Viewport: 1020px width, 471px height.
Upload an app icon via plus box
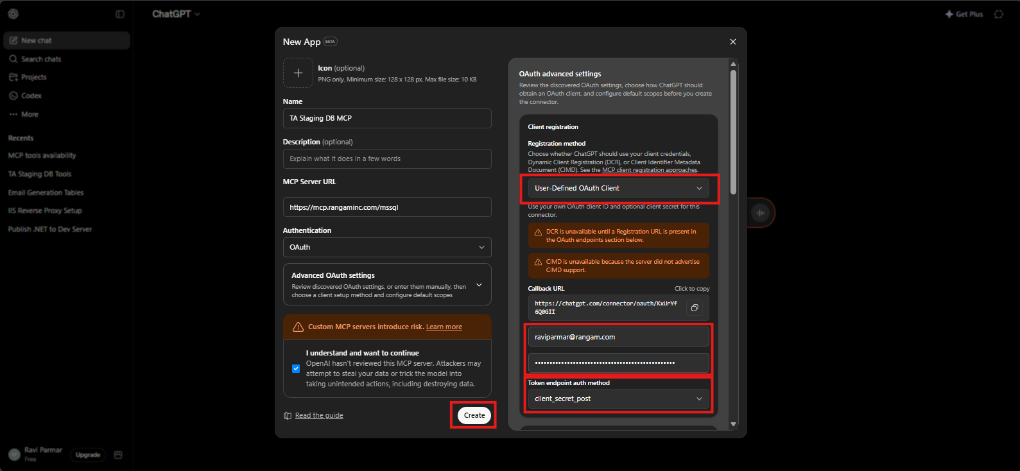pyautogui.click(x=298, y=73)
